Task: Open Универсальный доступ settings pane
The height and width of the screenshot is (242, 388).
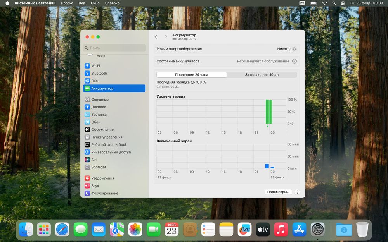Action: [114, 152]
